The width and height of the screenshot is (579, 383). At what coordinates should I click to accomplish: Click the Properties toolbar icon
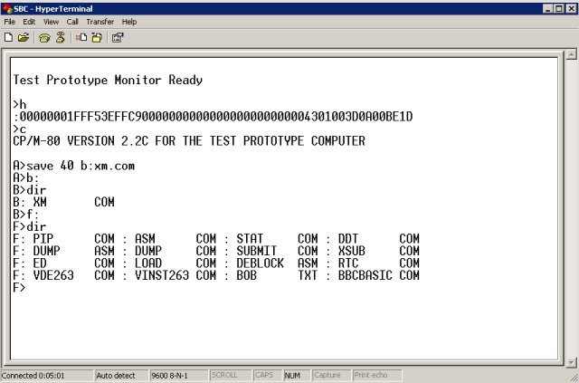tap(118, 37)
